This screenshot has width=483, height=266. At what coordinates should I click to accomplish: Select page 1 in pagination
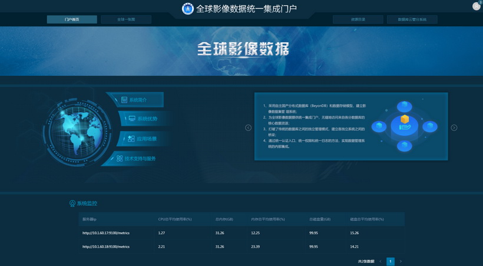pyautogui.click(x=391, y=261)
